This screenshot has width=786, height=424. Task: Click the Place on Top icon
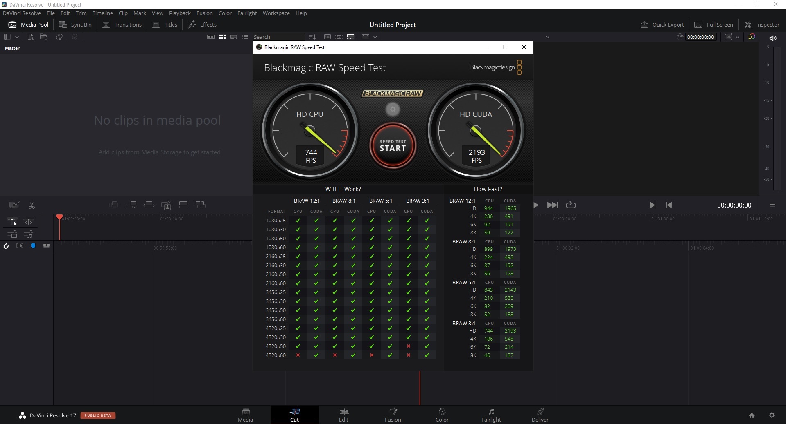[183, 205]
